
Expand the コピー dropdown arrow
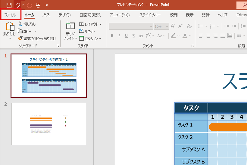pos(36,31)
